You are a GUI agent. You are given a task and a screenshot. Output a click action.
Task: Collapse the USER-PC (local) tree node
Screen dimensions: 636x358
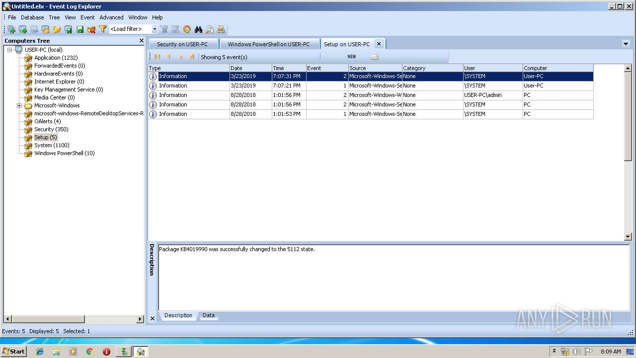click(x=9, y=50)
